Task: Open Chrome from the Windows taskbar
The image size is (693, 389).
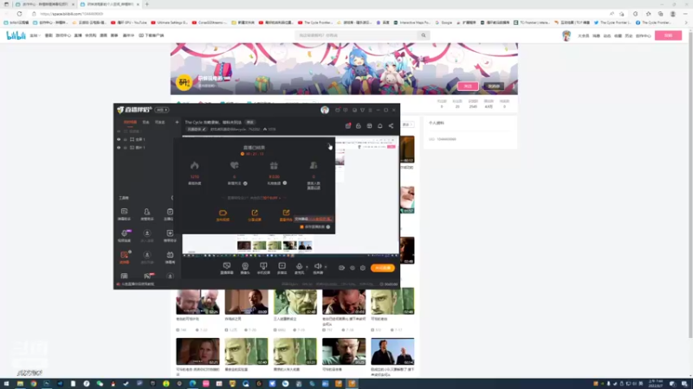Action: [33, 384]
